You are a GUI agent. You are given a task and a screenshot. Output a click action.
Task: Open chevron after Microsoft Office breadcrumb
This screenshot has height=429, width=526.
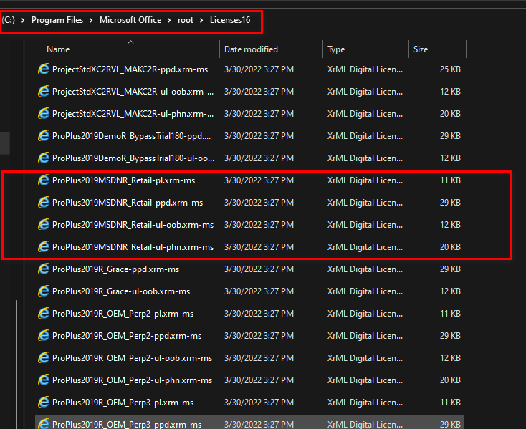pyautogui.click(x=169, y=21)
